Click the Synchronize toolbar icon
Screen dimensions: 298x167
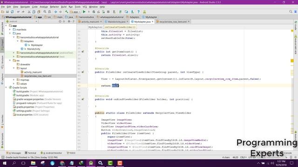point(13,12)
